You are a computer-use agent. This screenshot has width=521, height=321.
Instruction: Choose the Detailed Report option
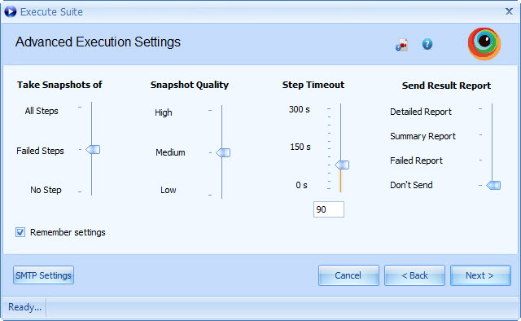[421, 112]
